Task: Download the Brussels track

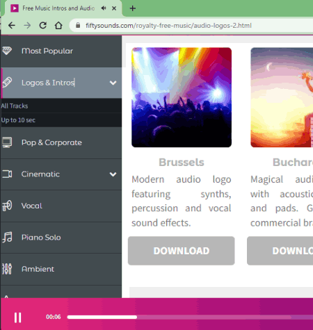Action: pos(182,251)
